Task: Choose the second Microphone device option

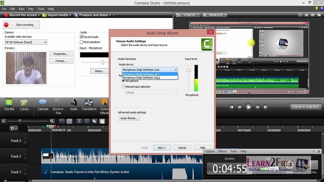Action: coord(150,78)
